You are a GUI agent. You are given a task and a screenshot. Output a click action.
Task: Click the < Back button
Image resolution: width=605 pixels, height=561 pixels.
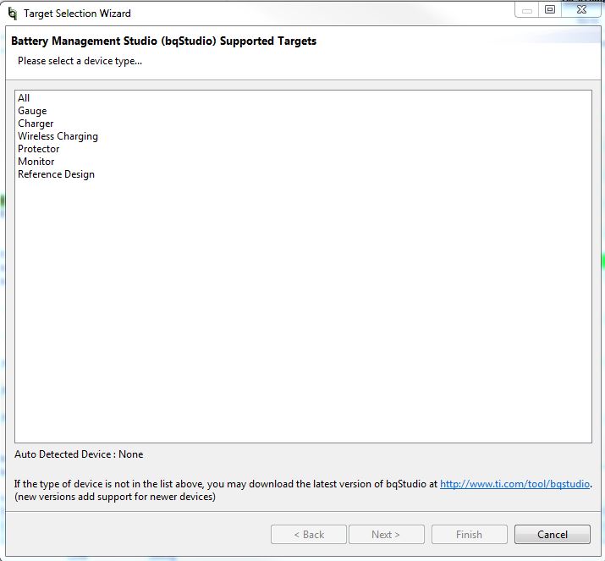(x=309, y=535)
